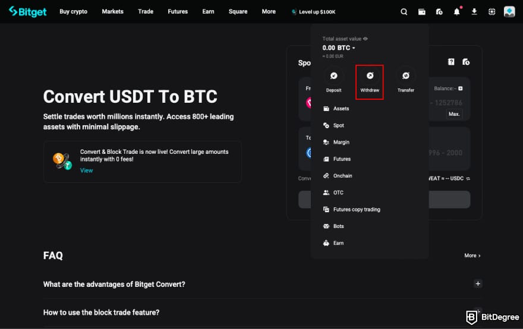Open Square in top navigation

click(238, 12)
